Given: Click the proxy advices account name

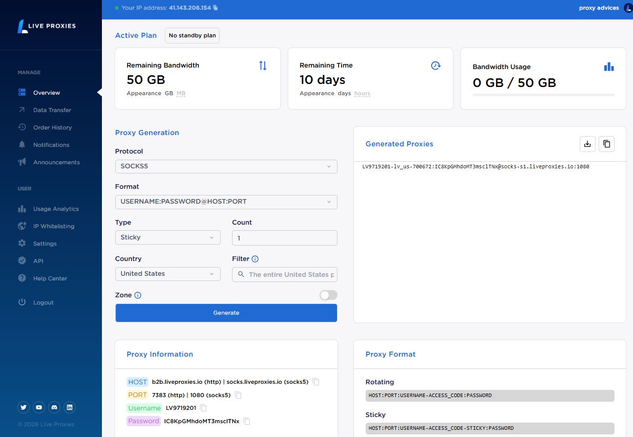Looking at the screenshot, I should coord(599,8).
